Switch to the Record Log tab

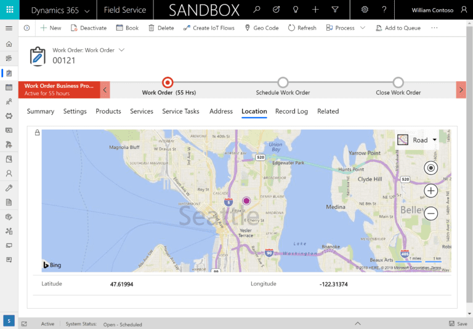(291, 111)
